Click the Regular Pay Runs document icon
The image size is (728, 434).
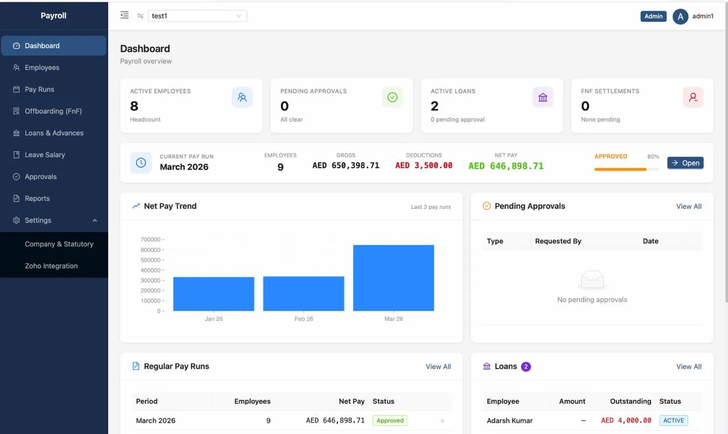(x=136, y=366)
